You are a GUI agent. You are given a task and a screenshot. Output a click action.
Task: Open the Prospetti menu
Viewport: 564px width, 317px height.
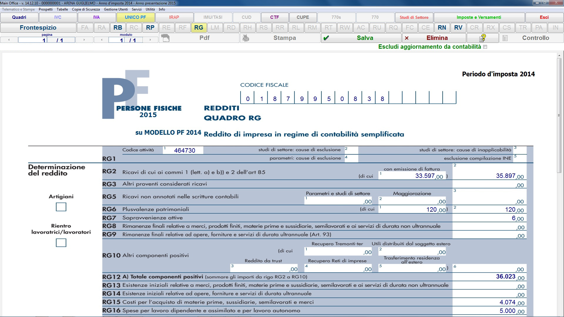click(46, 9)
